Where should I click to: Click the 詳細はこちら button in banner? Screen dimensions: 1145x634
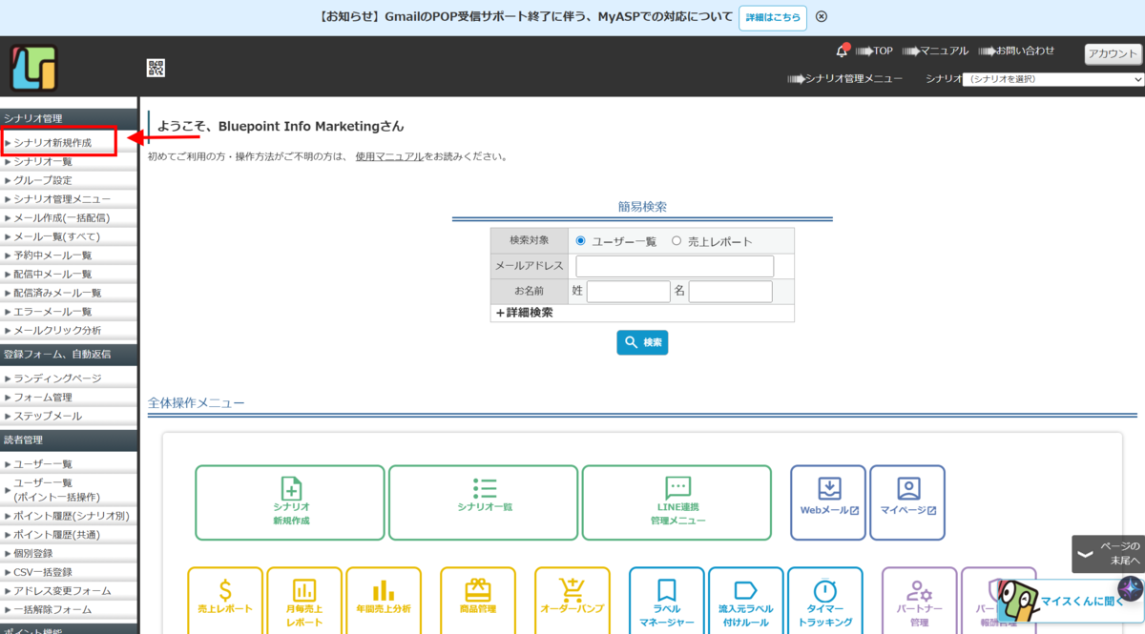[773, 18]
